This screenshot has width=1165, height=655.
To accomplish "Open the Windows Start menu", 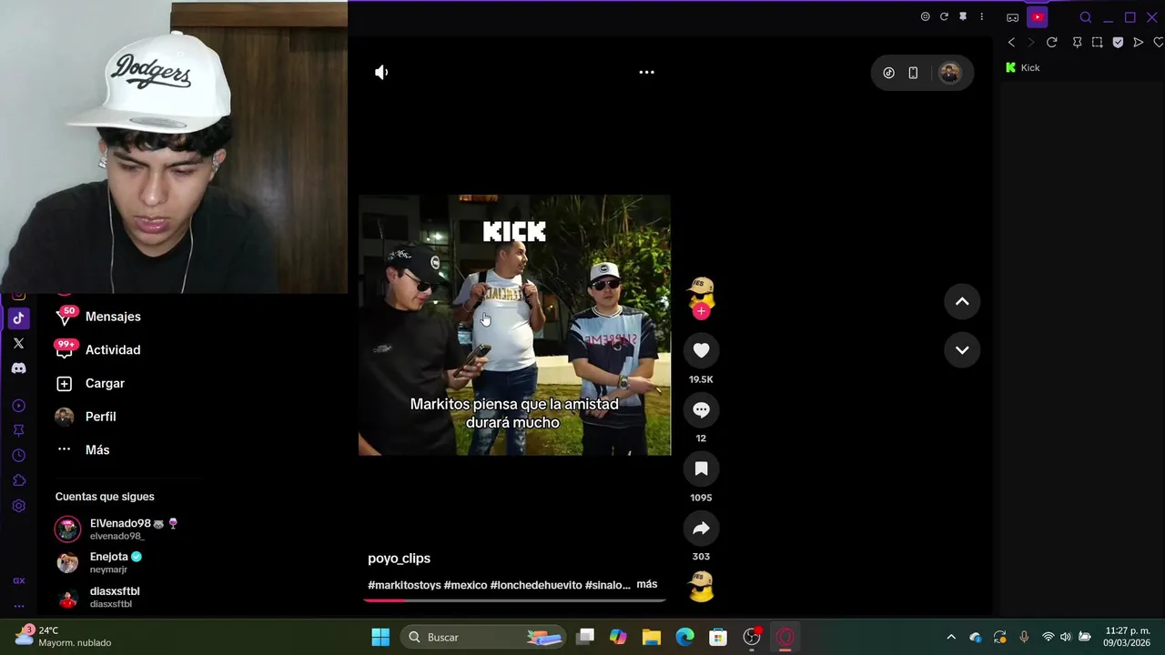I will point(380,637).
